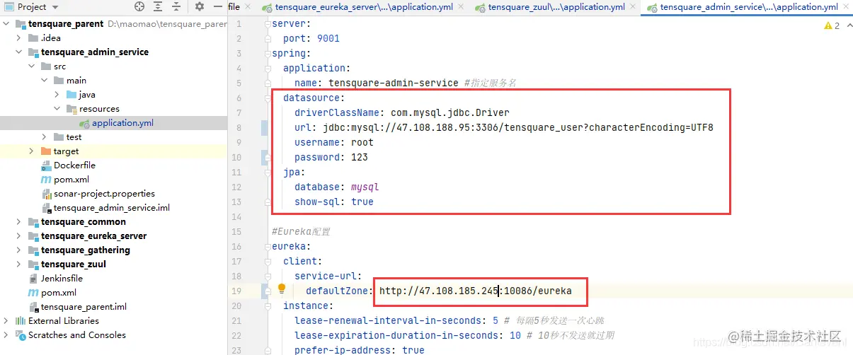Click the Spring icon on admin_service tab
This screenshot has width=853, height=355.
pyautogui.click(x=653, y=8)
